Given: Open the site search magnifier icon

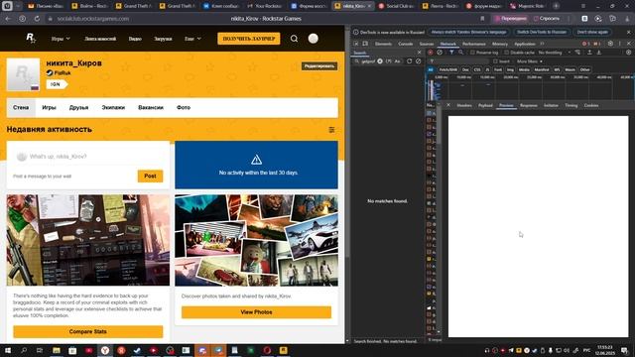Looking at the screenshot, I should tap(294, 39).
